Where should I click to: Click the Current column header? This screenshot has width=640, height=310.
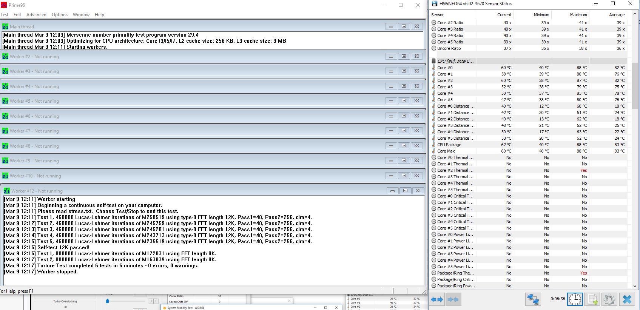495,15
